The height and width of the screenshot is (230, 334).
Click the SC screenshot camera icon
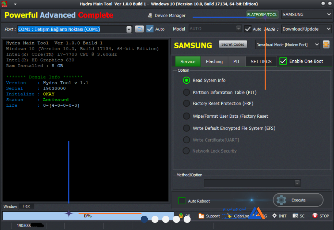tap(295, 216)
